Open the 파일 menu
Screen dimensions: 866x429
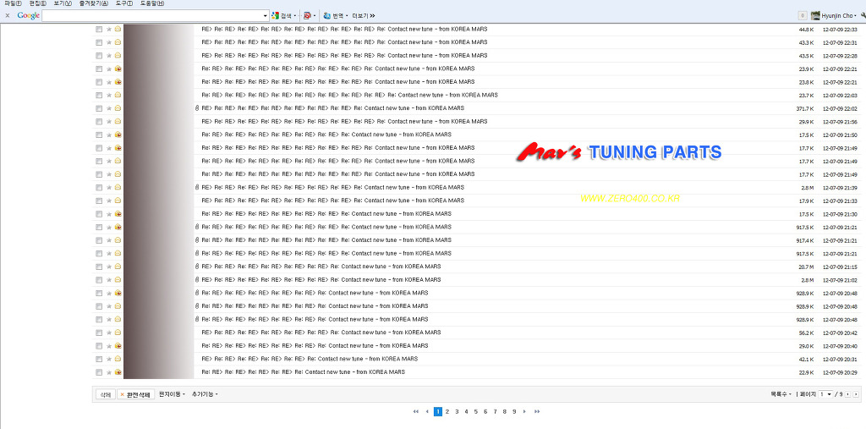click(x=13, y=3)
